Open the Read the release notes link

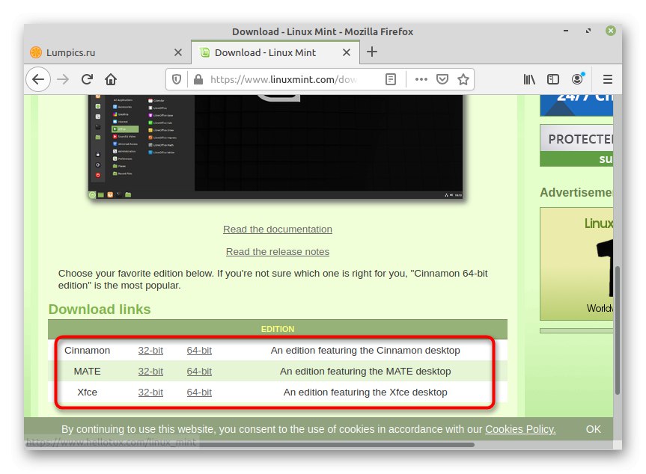pyautogui.click(x=277, y=251)
